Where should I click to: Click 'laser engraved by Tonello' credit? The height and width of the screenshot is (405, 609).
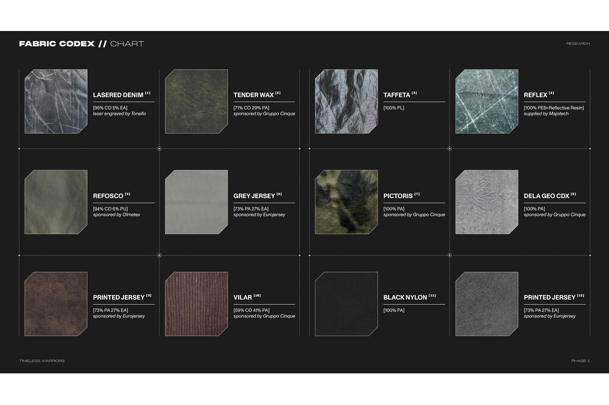(x=119, y=114)
